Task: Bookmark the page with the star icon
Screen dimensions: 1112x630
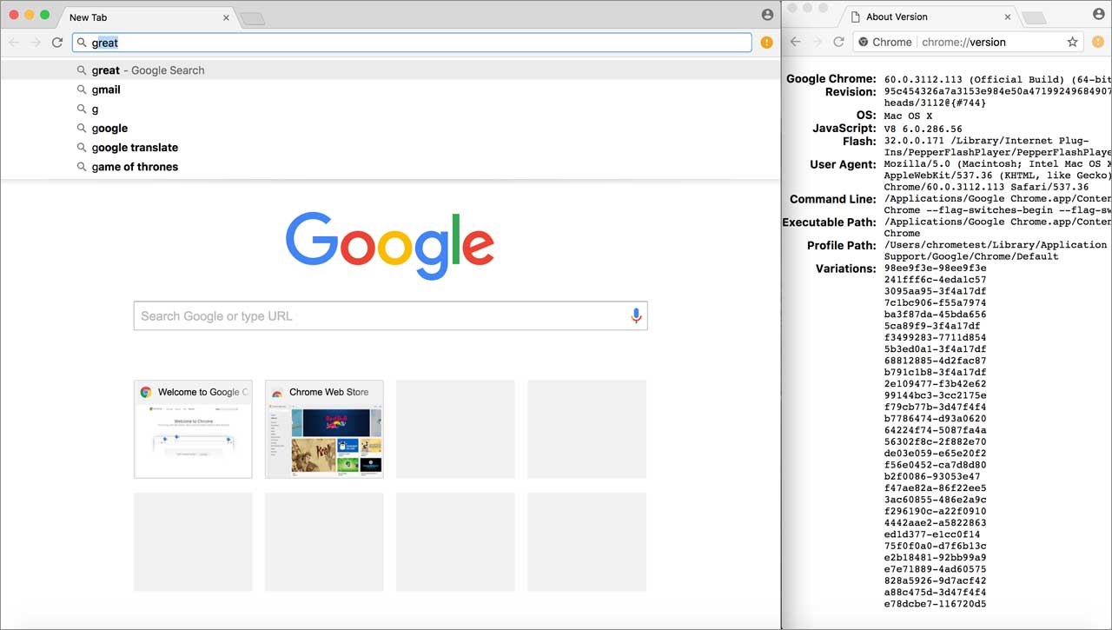Action: [1073, 42]
